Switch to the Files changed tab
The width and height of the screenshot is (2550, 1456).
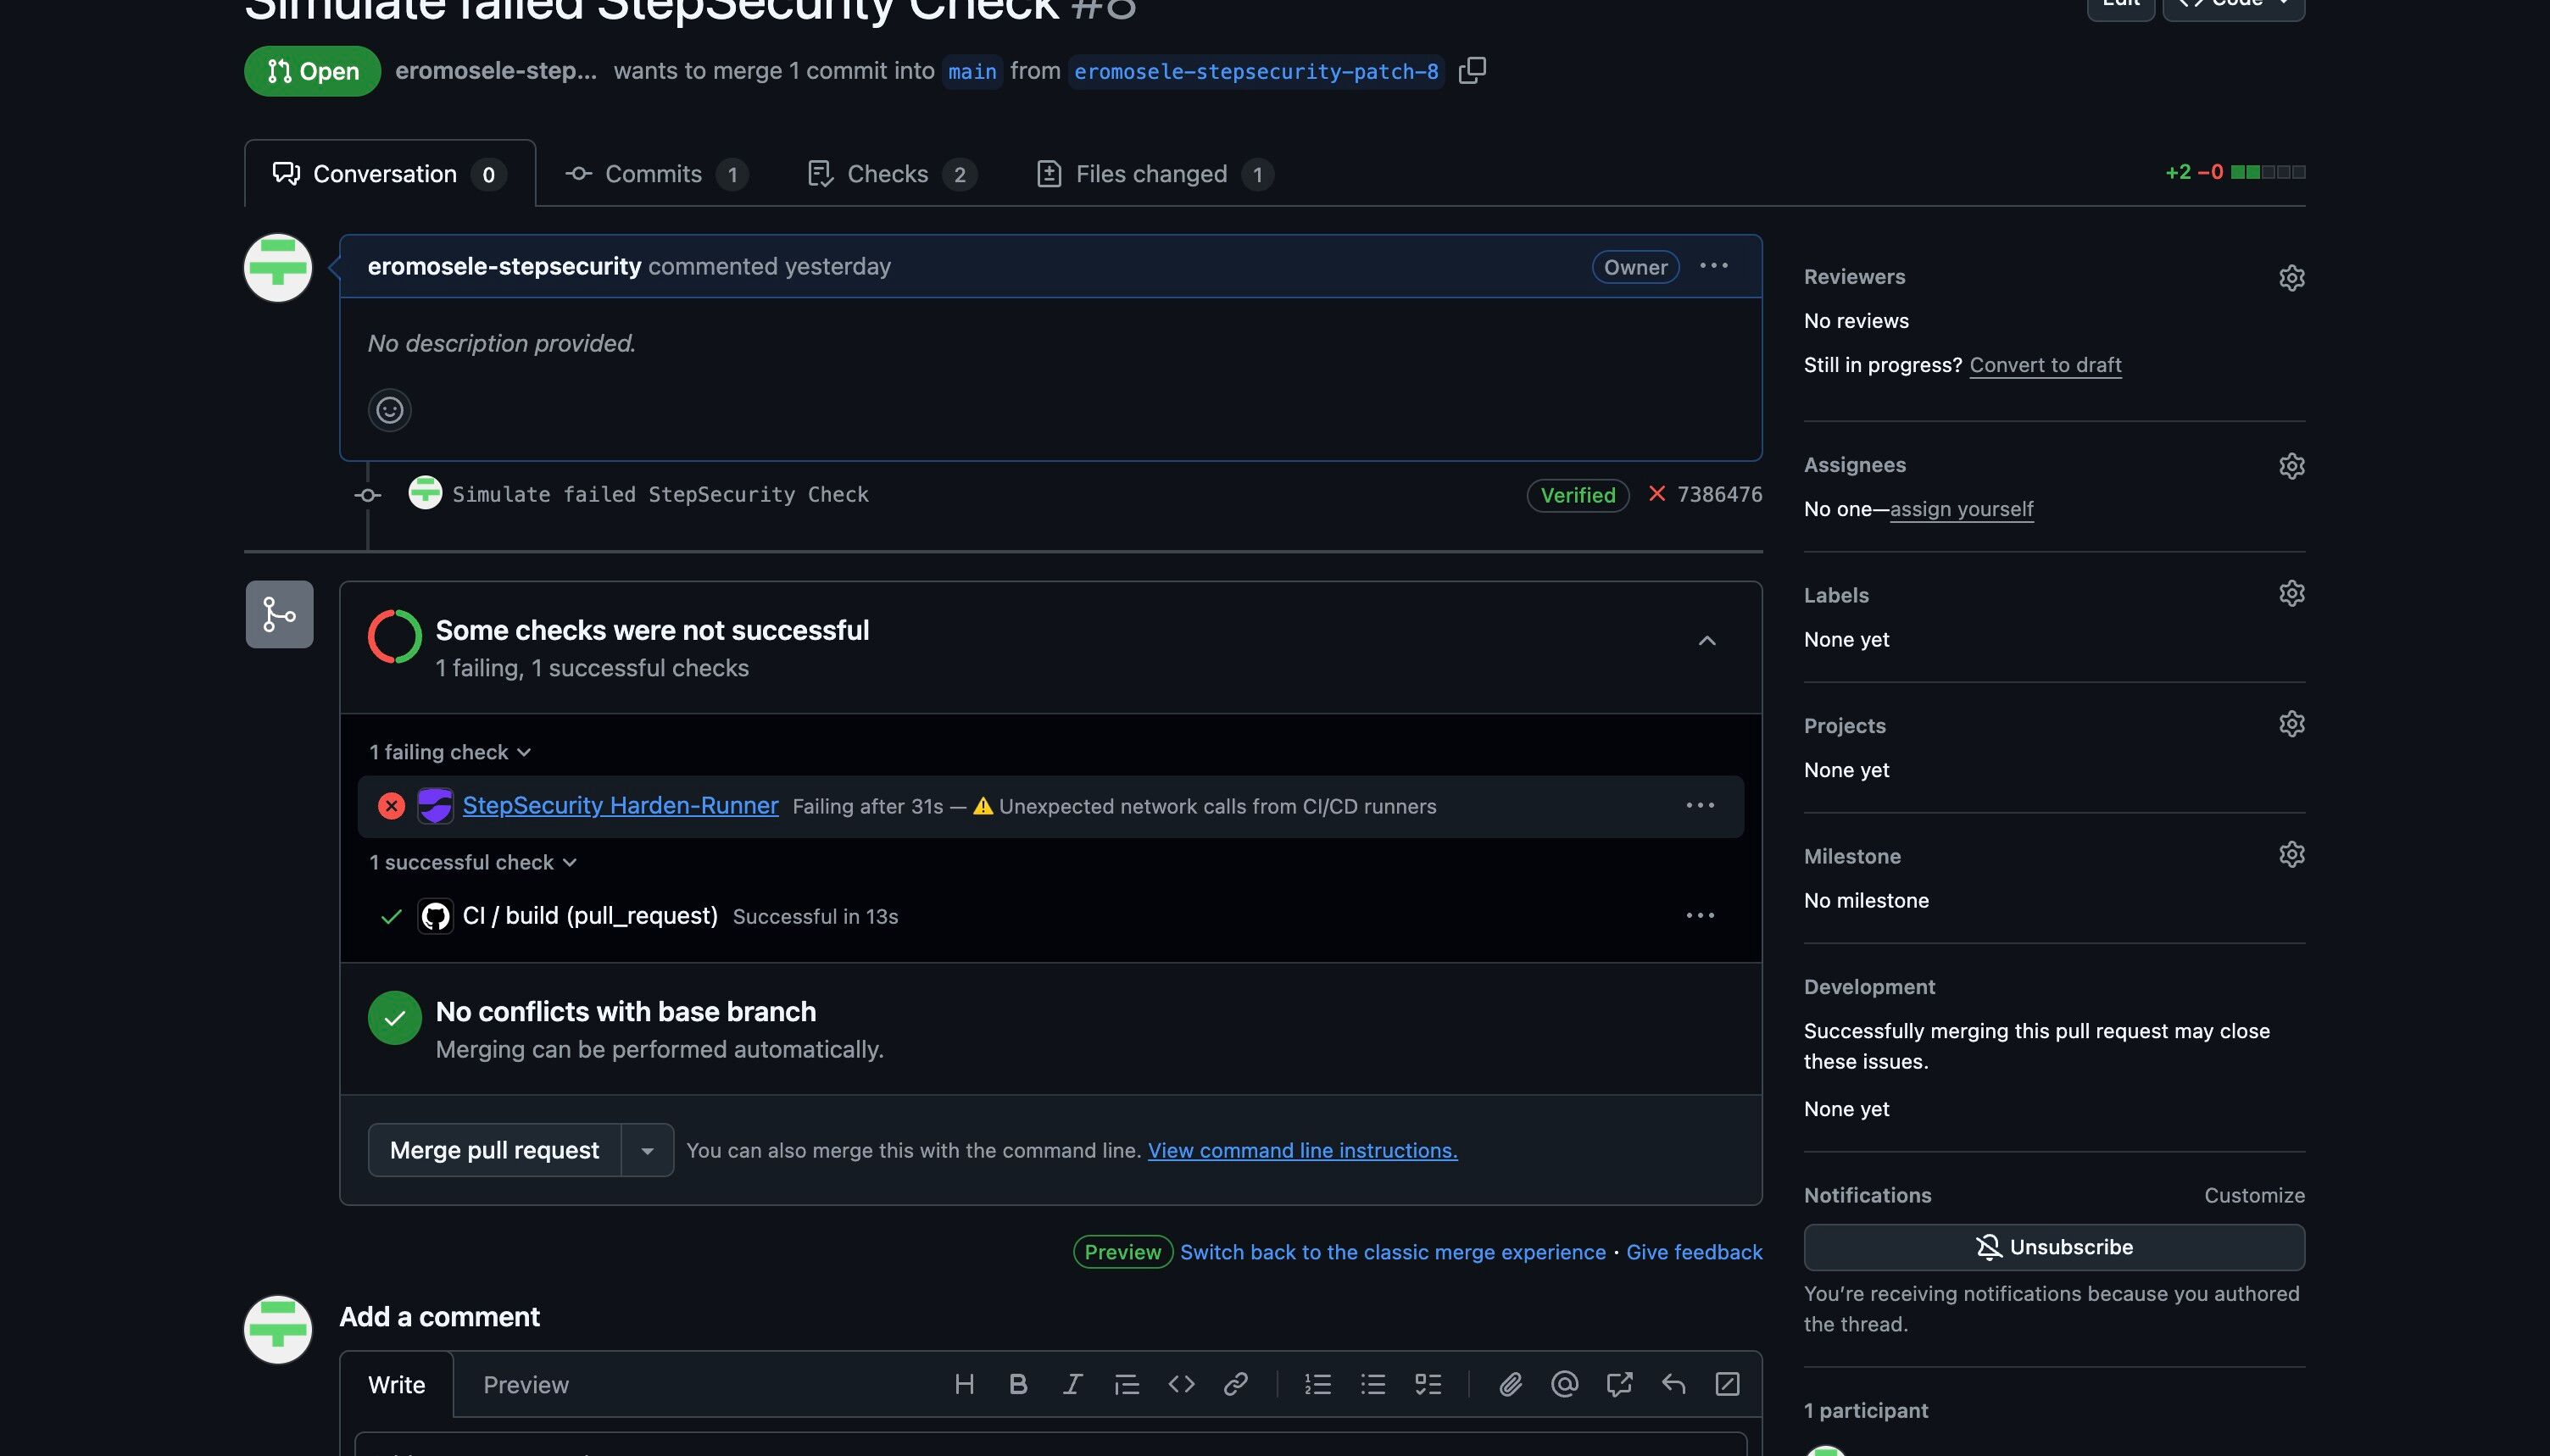coord(1155,174)
